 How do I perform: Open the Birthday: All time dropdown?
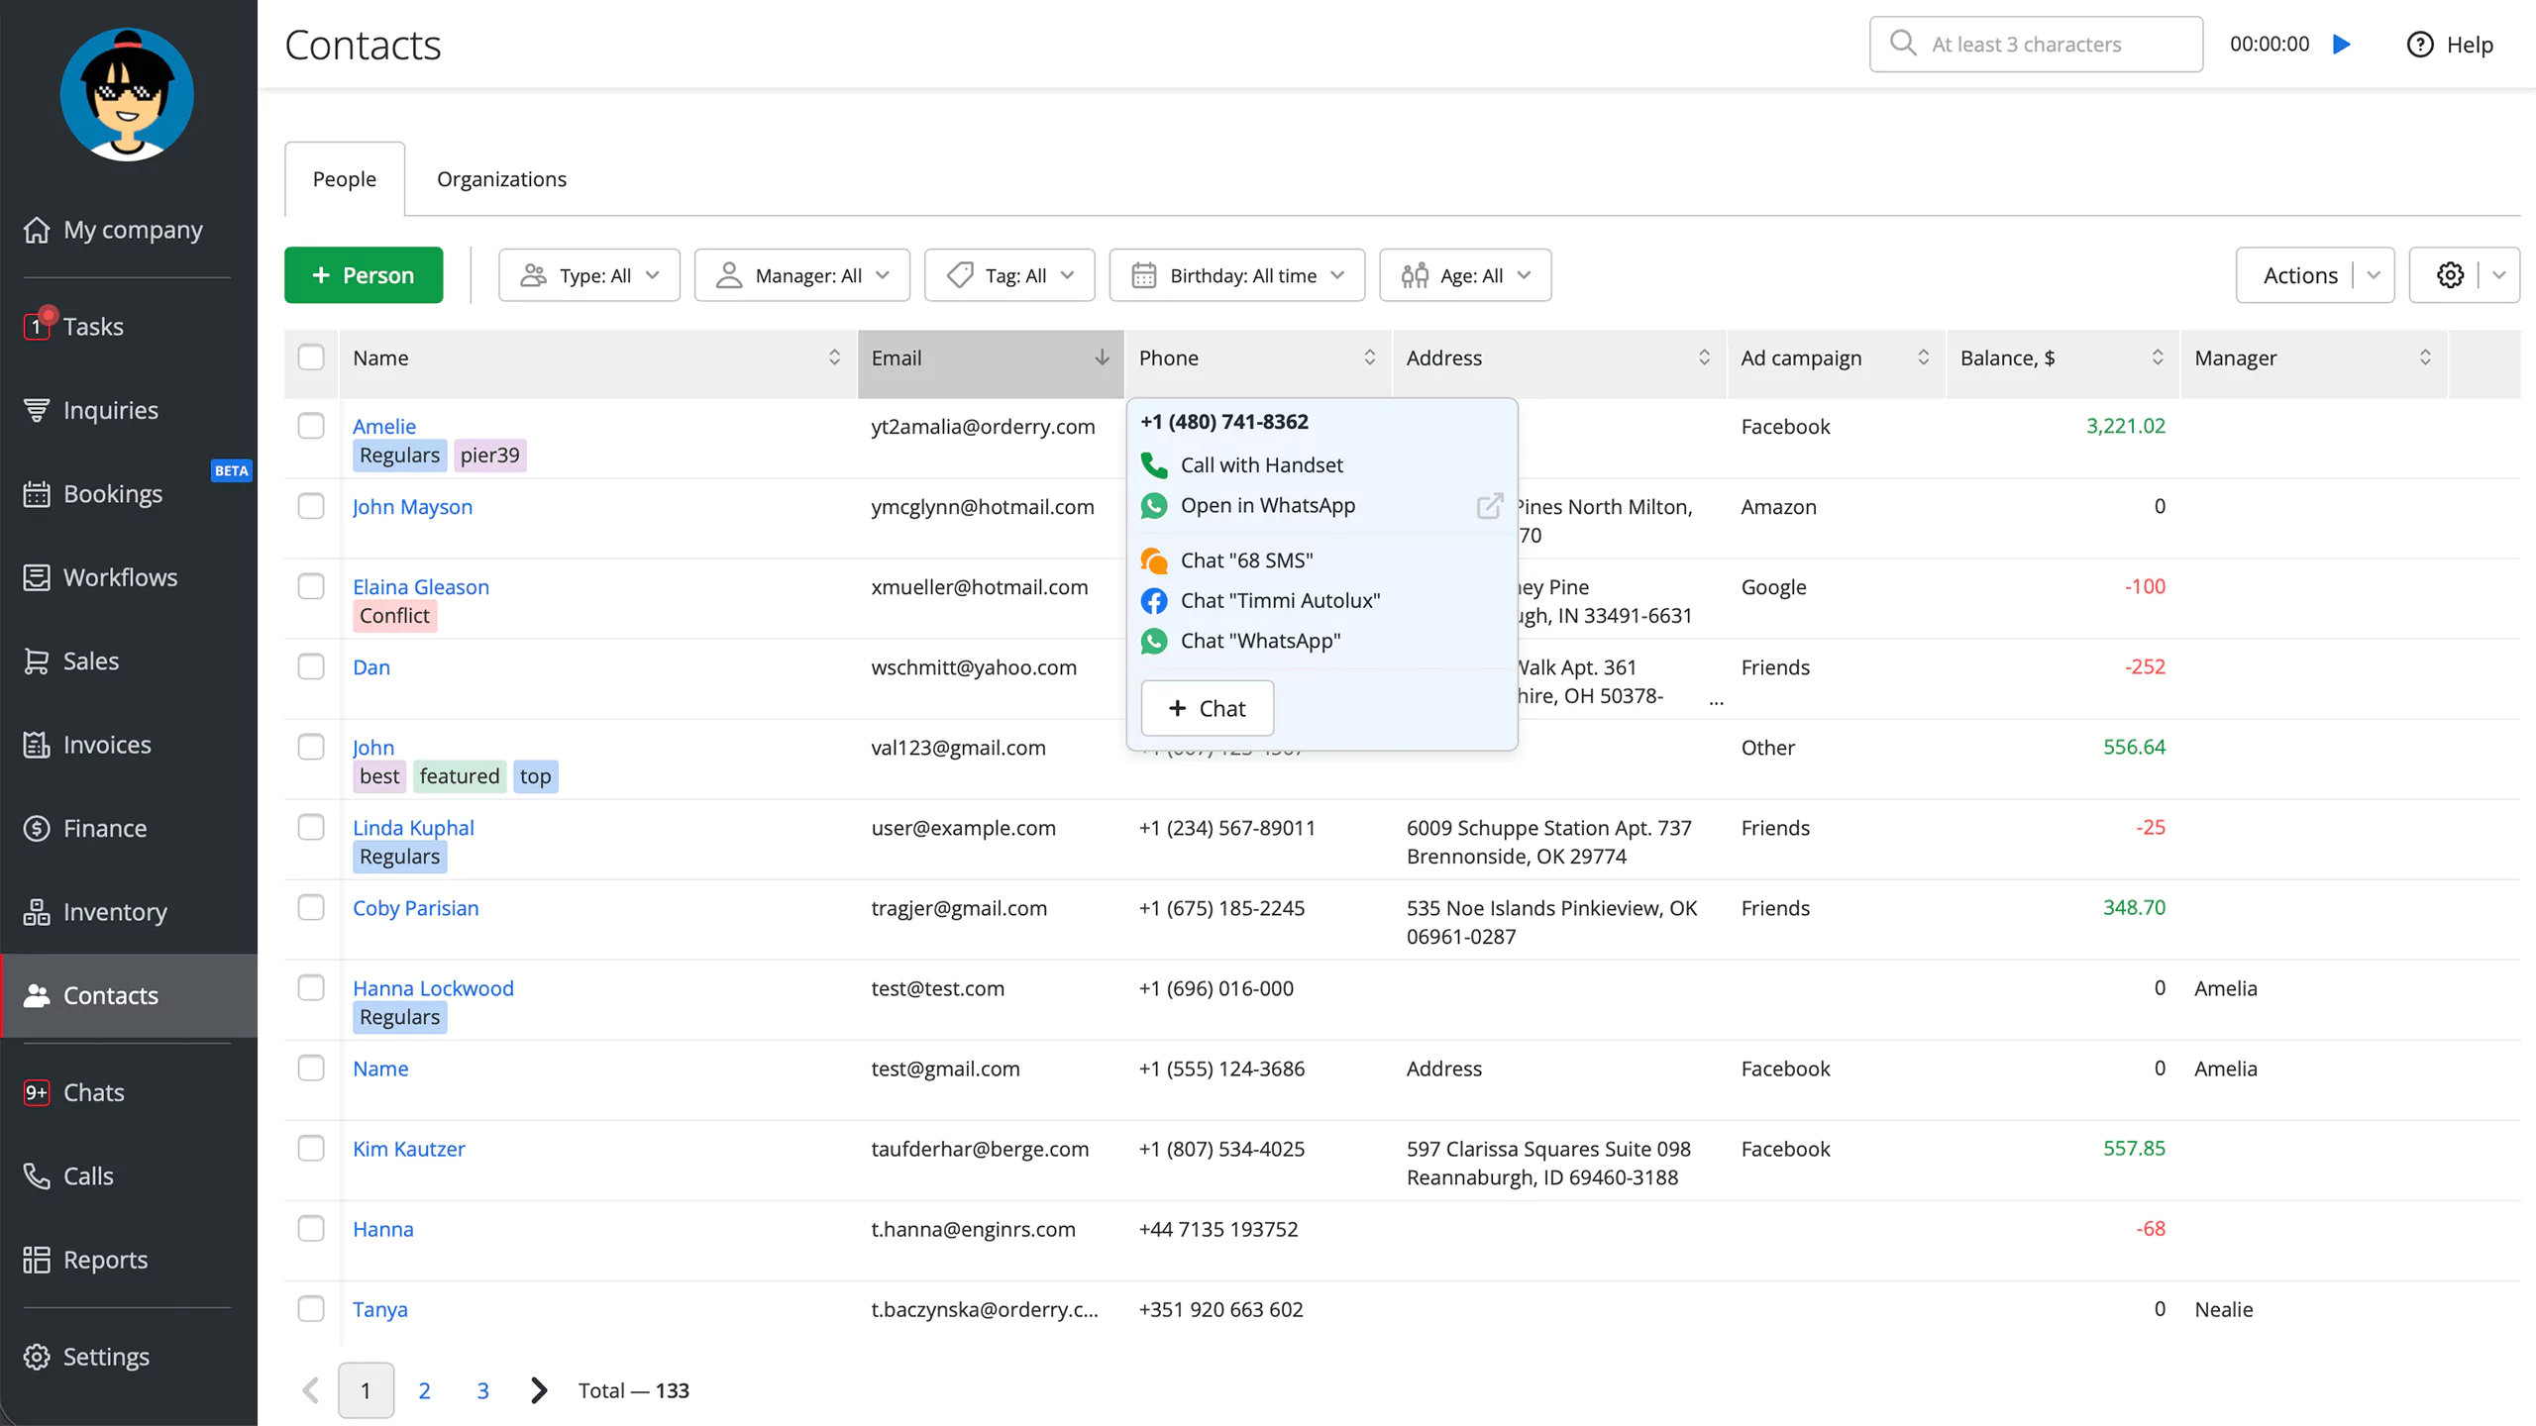1236,275
